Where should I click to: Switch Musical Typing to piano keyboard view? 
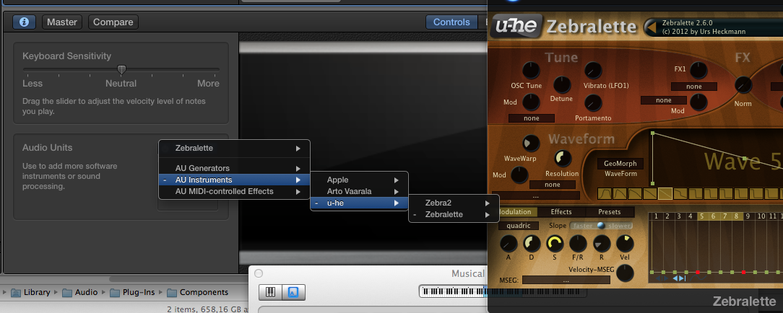[x=270, y=292]
